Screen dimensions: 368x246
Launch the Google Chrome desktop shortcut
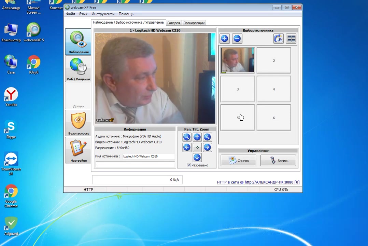(11, 196)
